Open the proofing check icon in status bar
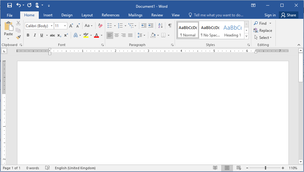Image resolution: width=304 pixels, height=172 pixels. [47, 168]
